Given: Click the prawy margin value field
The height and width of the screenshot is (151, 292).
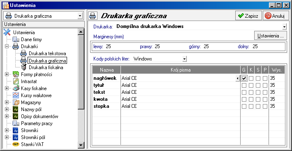Looking at the screenshot, I should [x=169, y=46].
